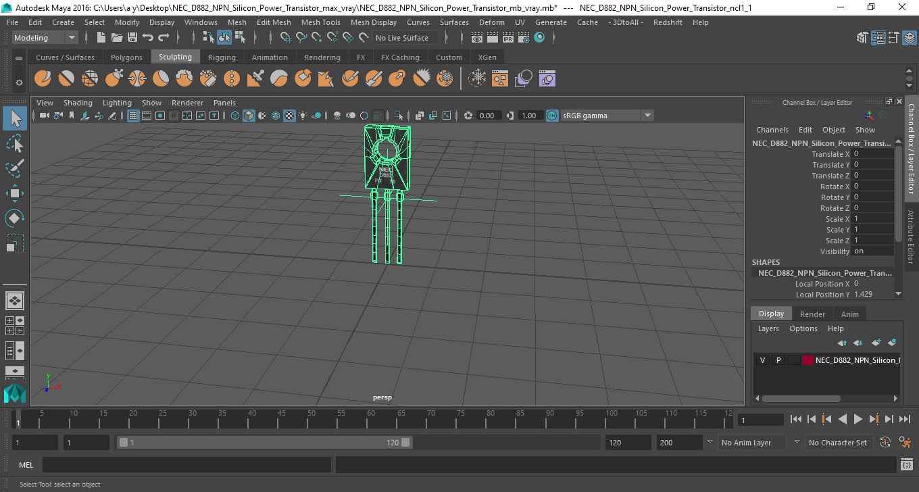This screenshot has width=919, height=492.
Task: Click the Play forwards button
Action: click(858, 419)
